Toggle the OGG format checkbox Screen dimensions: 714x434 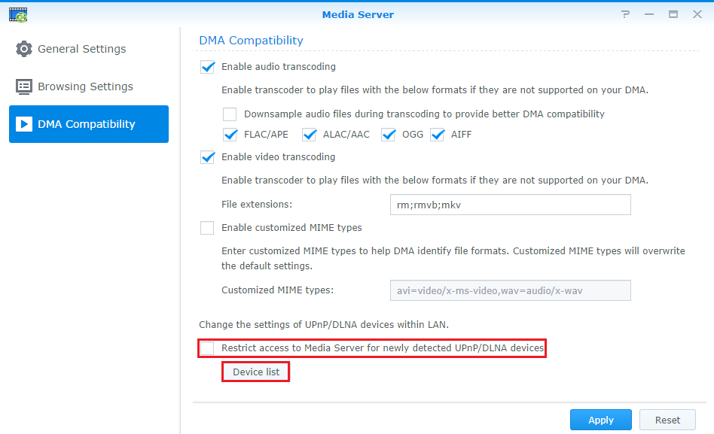pos(388,135)
